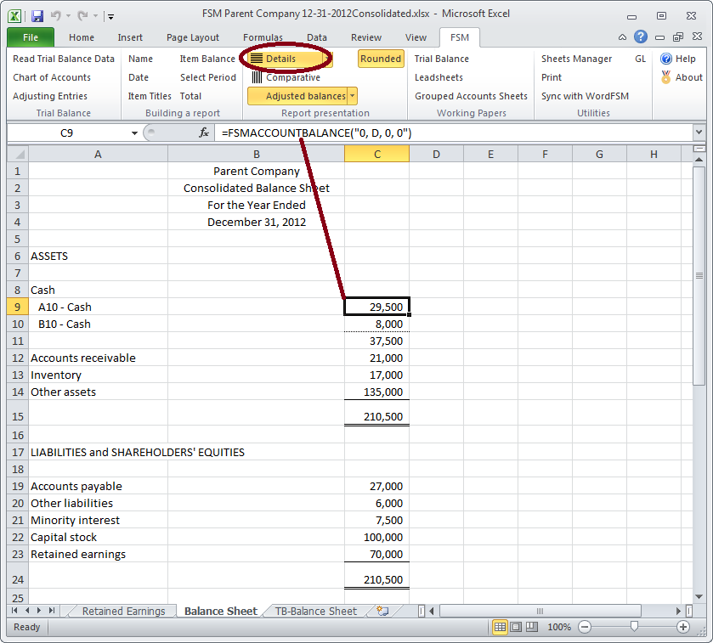Open the Excel application icon menu
Image resolution: width=713 pixels, height=643 pixels.
[14, 16]
